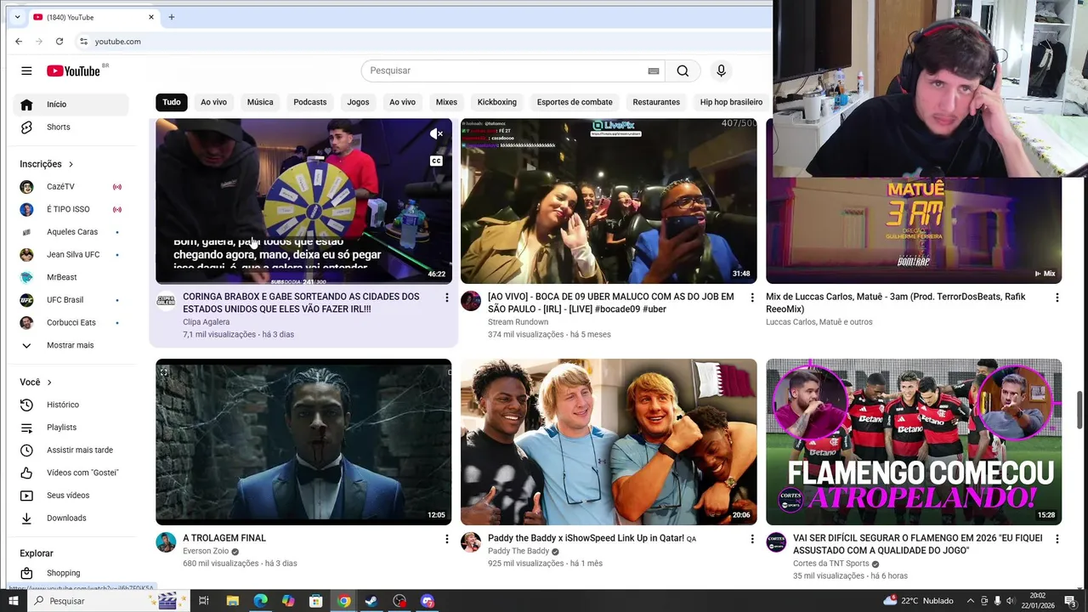
Task: Start voice search with microphone icon
Action: [721, 71]
